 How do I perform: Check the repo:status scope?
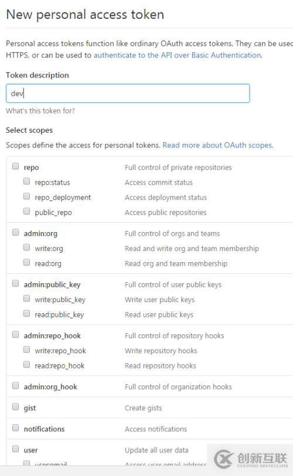(26, 181)
